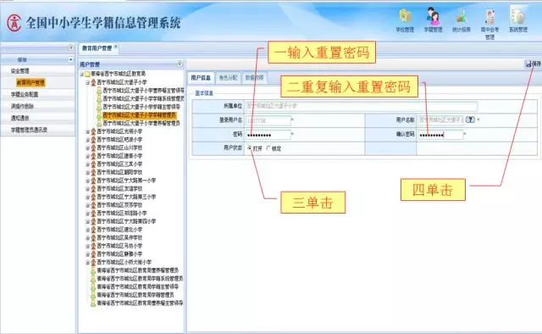Image resolution: width=542 pixels, height=334 pixels.
Task: Select 教育局学籍主管领导 tree row
Action: [137, 287]
